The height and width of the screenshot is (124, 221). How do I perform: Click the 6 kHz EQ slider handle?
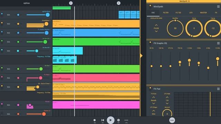click(x=208, y=68)
